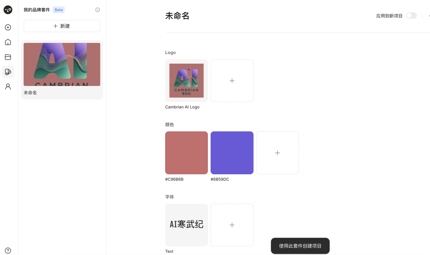Add a new logo with the plus tile
430x255 pixels.
pyautogui.click(x=232, y=80)
